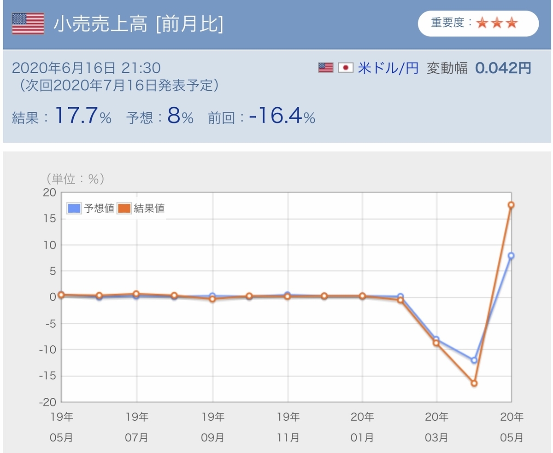Click the 19年09月 result data point

(x=212, y=299)
